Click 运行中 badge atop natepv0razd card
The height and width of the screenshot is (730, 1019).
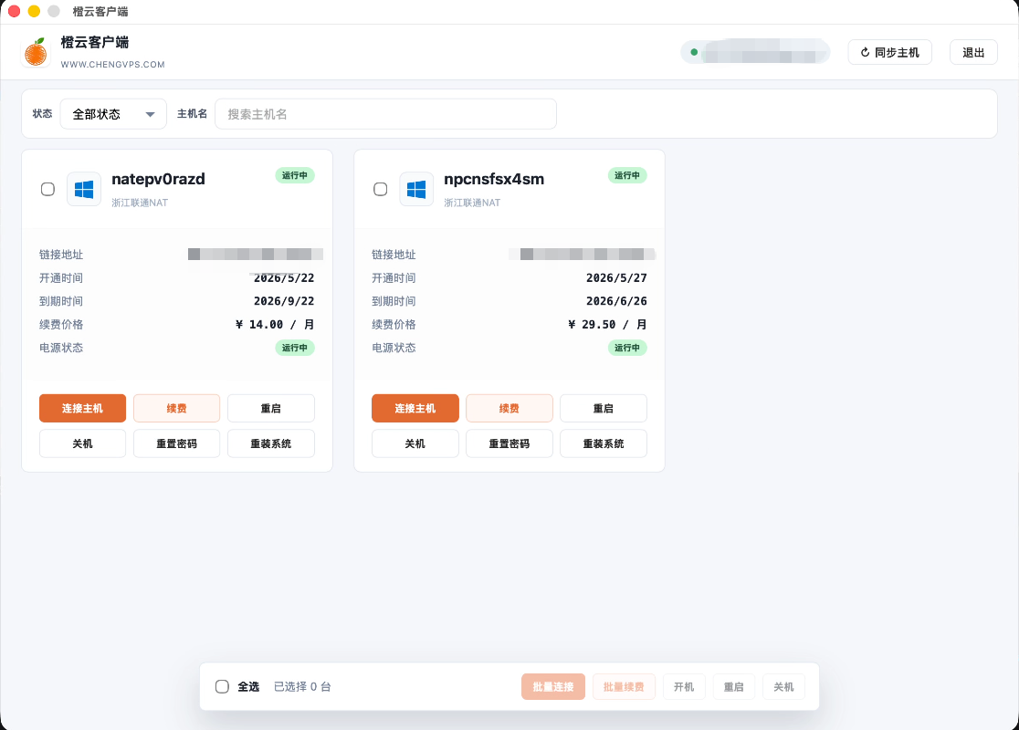[x=295, y=175]
